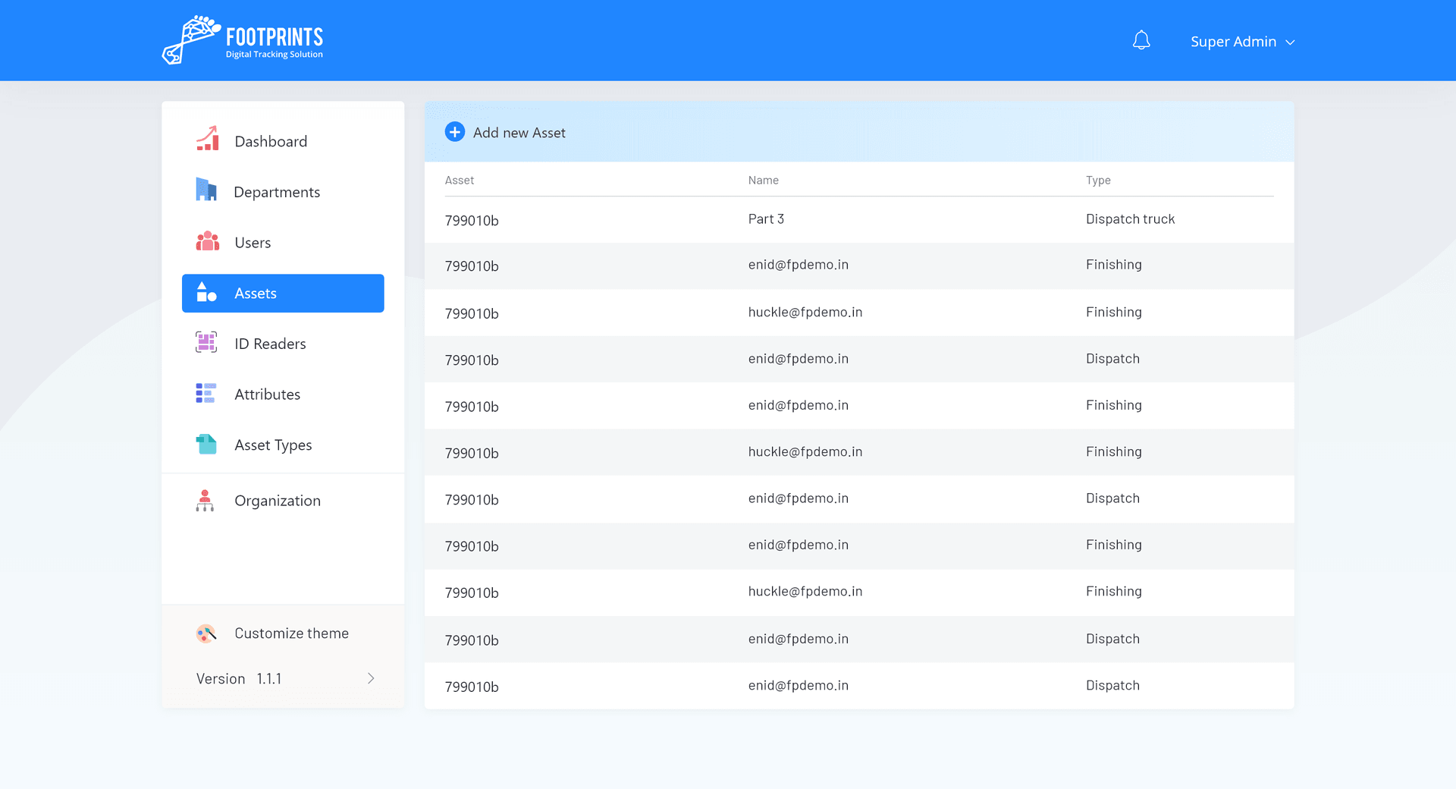Click the blue plus Add icon

tap(455, 132)
